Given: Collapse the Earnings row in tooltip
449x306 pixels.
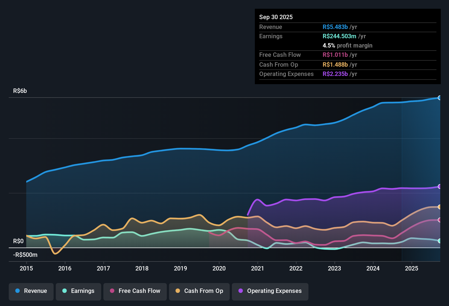Looking at the screenshot, I should [x=271, y=36].
